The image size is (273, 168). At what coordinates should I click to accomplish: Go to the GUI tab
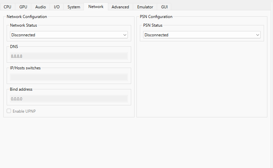pos(164,7)
